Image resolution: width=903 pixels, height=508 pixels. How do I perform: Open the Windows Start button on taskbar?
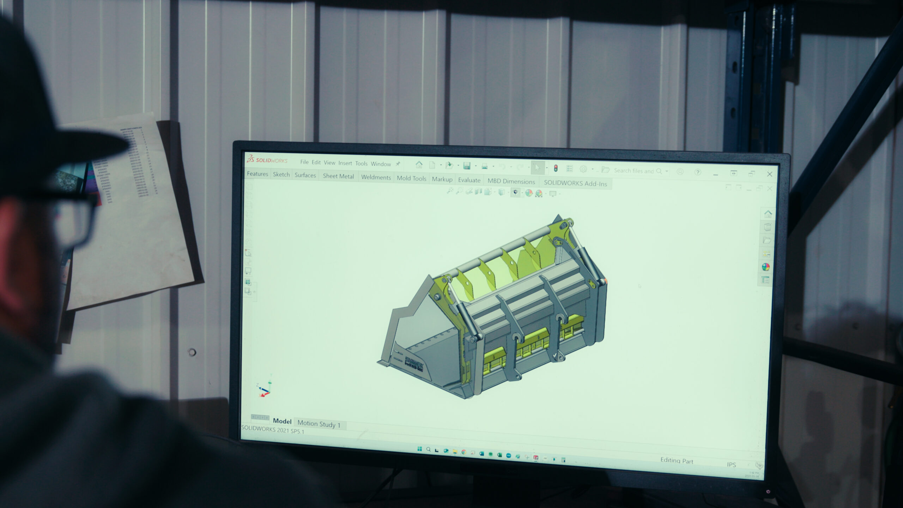point(419,449)
